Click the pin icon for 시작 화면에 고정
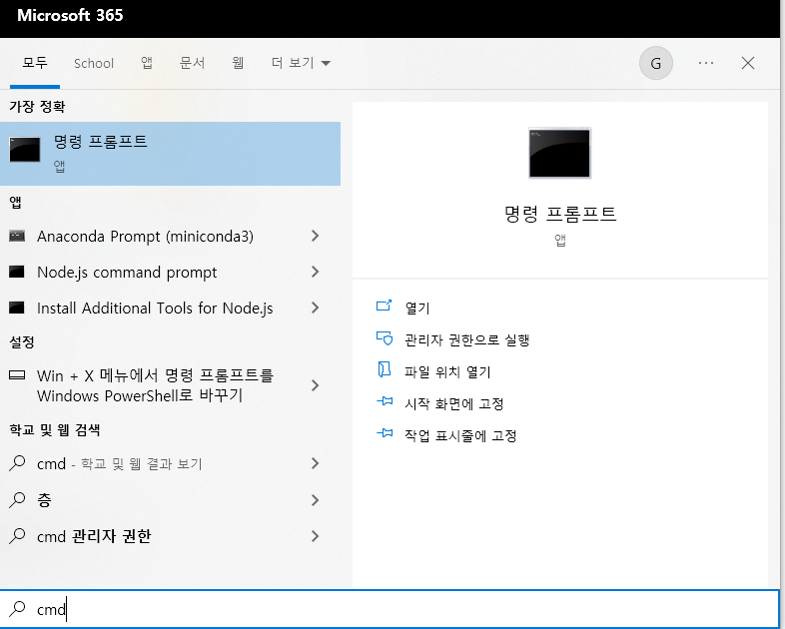785x629 pixels. [x=385, y=401]
